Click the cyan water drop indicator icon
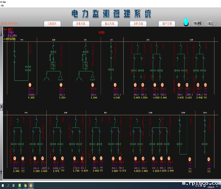The height and width of the screenshot is (189, 221). 186,22
